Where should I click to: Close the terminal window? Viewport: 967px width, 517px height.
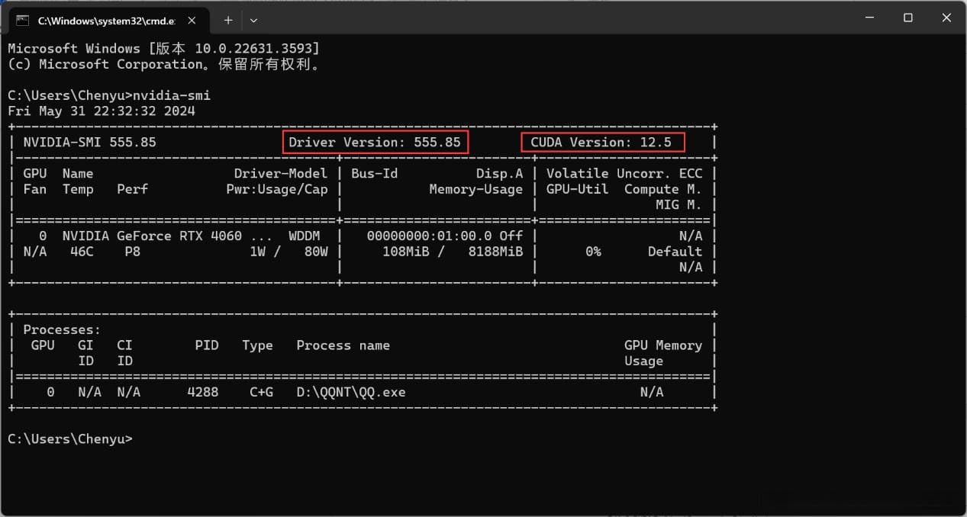tap(947, 18)
